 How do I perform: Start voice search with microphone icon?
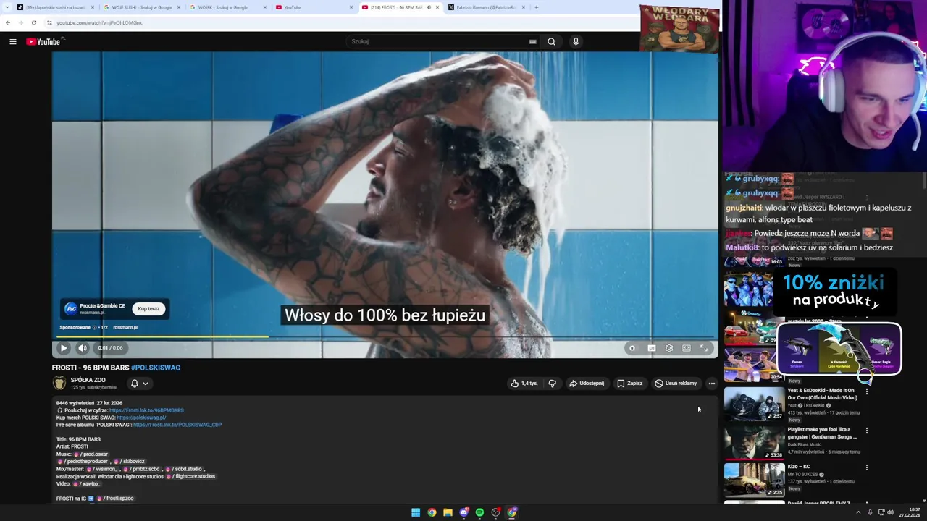click(x=576, y=41)
